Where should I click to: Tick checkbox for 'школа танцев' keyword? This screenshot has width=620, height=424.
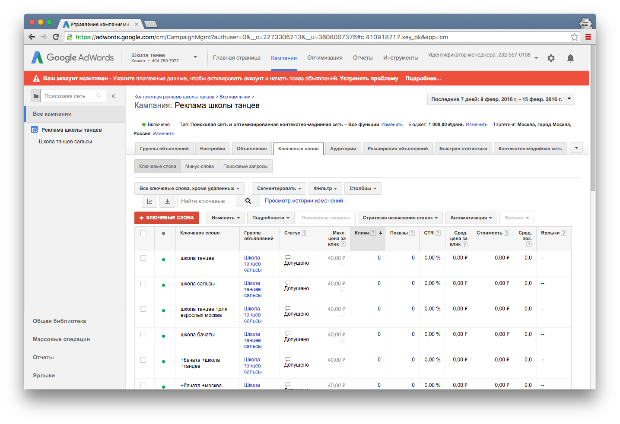pos(143,258)
